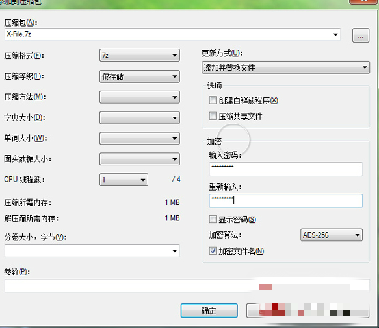Click the 加密 group label
This screenshot has width=379, height=328.
(x=214, y=141)
